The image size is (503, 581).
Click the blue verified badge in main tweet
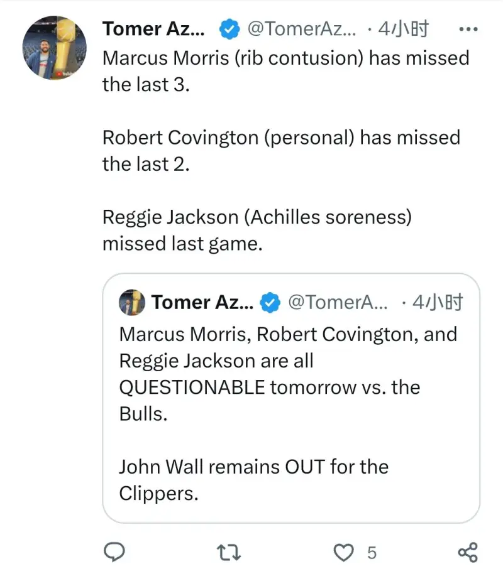click(x=229, y=29)
